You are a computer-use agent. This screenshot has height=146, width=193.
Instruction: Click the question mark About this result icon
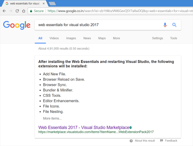tap(131, 141)
